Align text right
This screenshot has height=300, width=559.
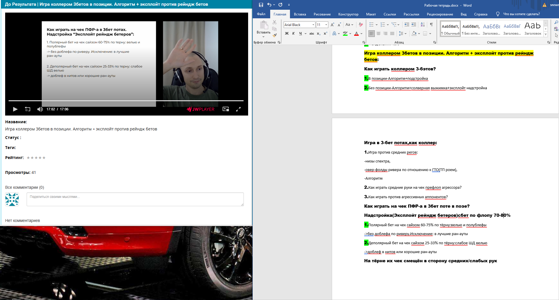385,33
